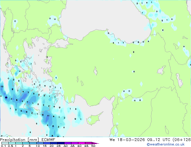Click the "(06+126" forecast run text
191x147 pixels.
(182, 140)
